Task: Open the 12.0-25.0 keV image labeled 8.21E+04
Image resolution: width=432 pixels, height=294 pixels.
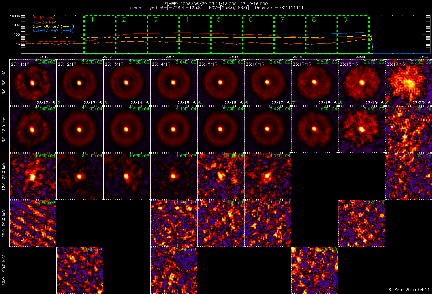Action: [x=80, y=176]
